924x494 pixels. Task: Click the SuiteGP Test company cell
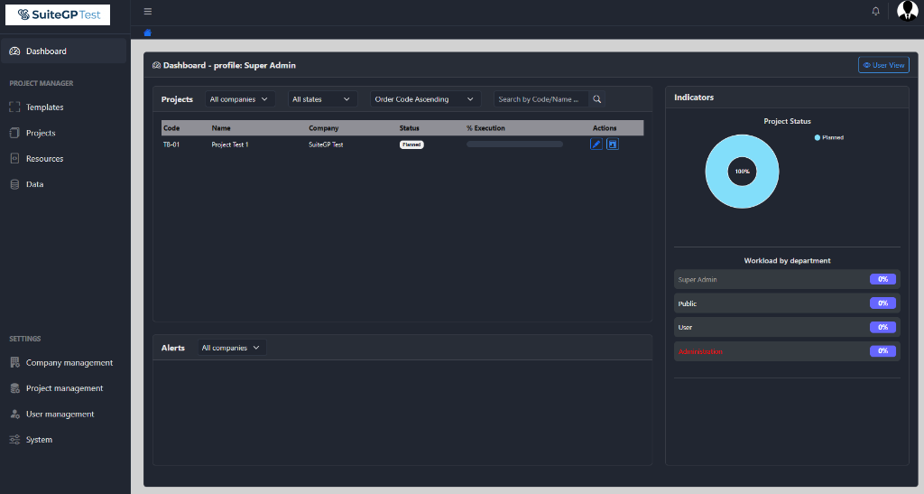[326, 144]
